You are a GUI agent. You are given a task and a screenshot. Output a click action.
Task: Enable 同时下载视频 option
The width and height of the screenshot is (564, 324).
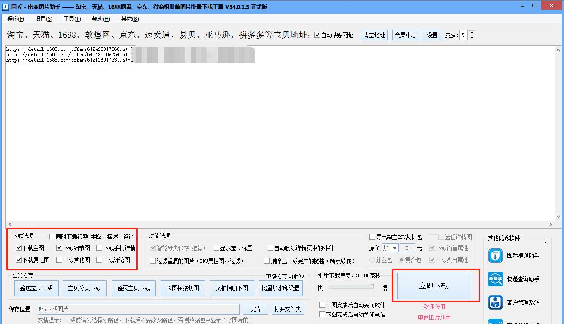52,236
